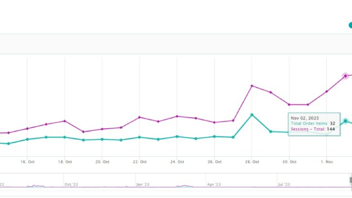
Task: Click the Sessions point on 15 Oct
Action: click(x=9, y=133)
